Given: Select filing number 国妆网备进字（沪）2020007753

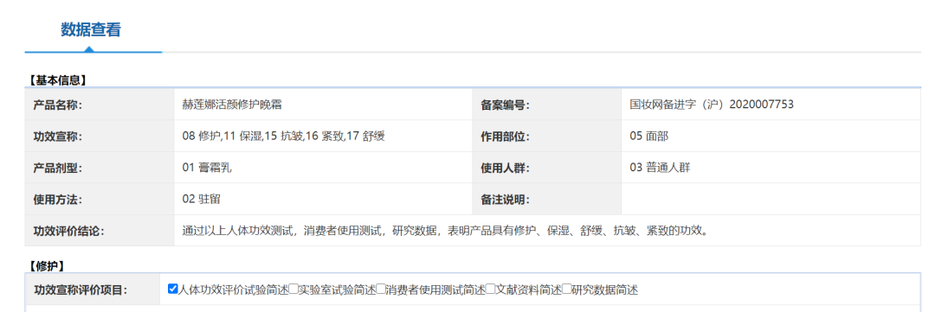Looking at the screenshot, I should 712,105.
